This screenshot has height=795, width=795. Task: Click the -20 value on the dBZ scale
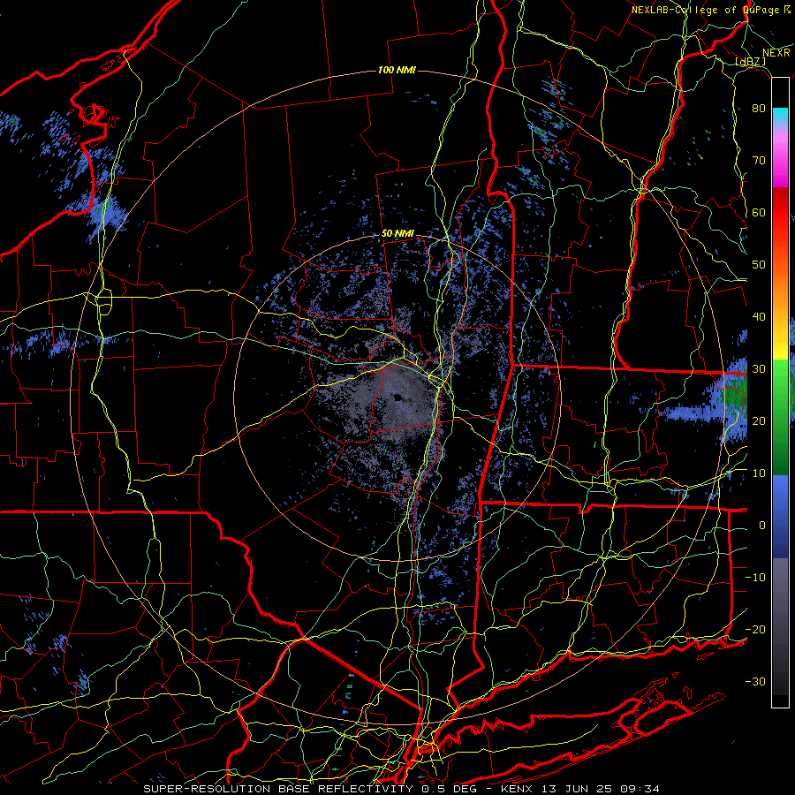click(755, 630)
